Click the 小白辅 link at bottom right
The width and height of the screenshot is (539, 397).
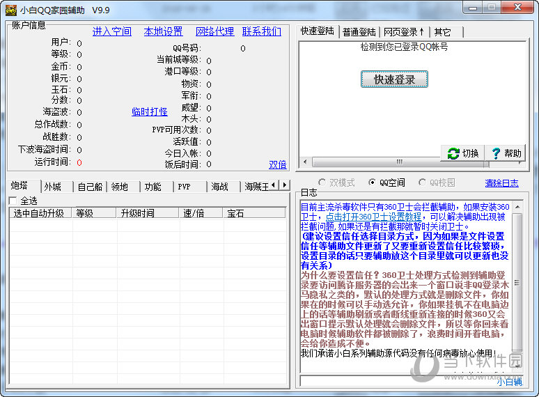tap(510, 382)
